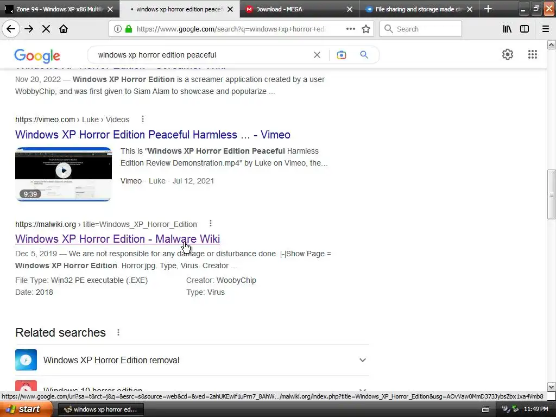Click the scrollbar down arrow

tap(552, 387)
